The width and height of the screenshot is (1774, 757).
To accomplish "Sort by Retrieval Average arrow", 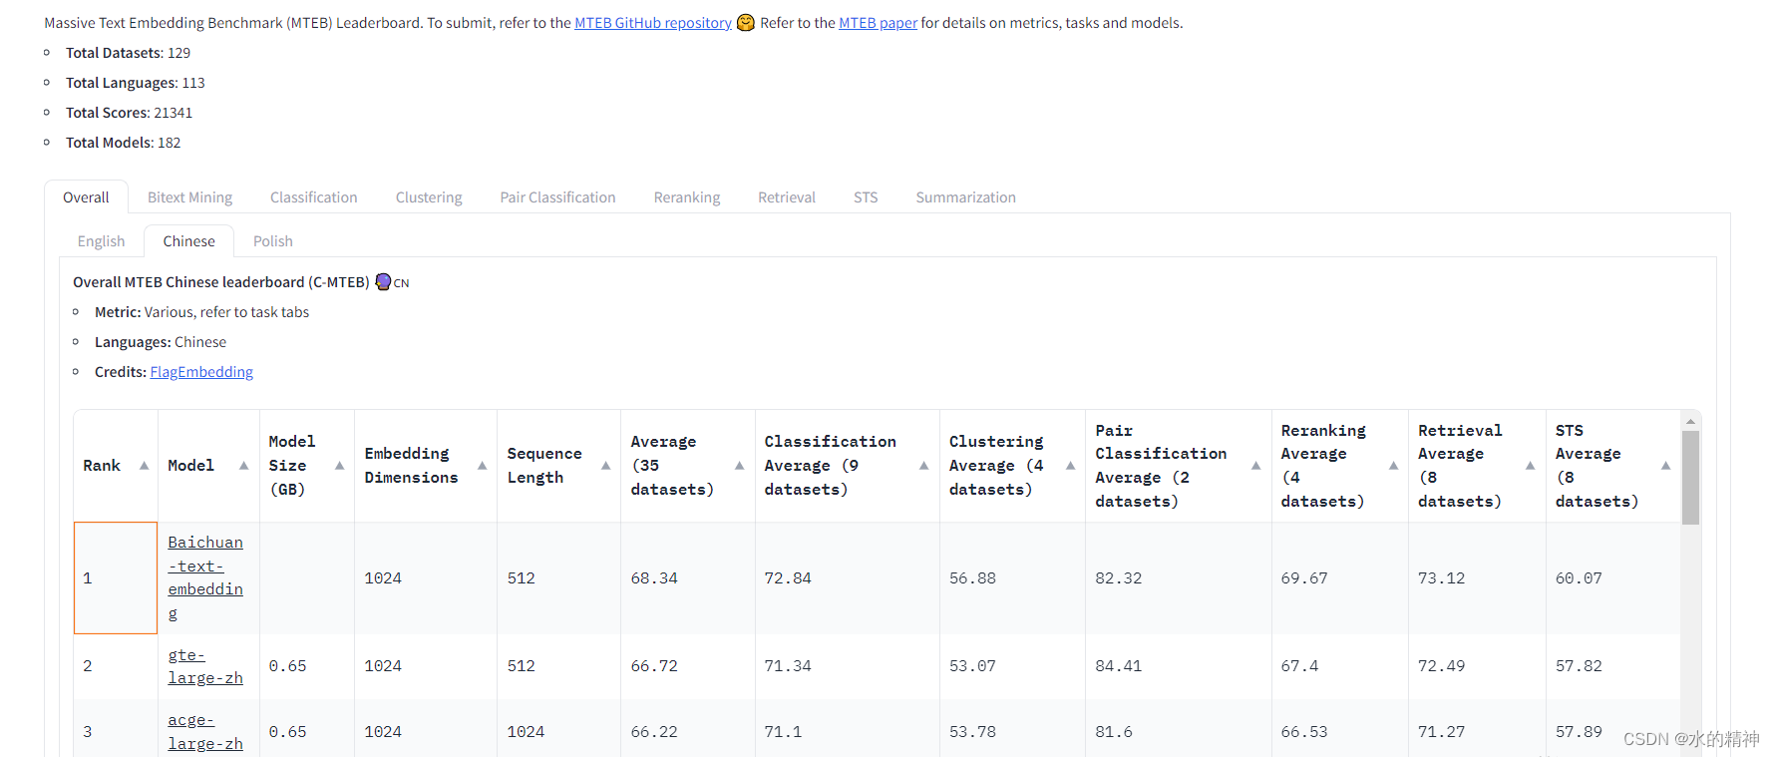I will [1530, 466].
